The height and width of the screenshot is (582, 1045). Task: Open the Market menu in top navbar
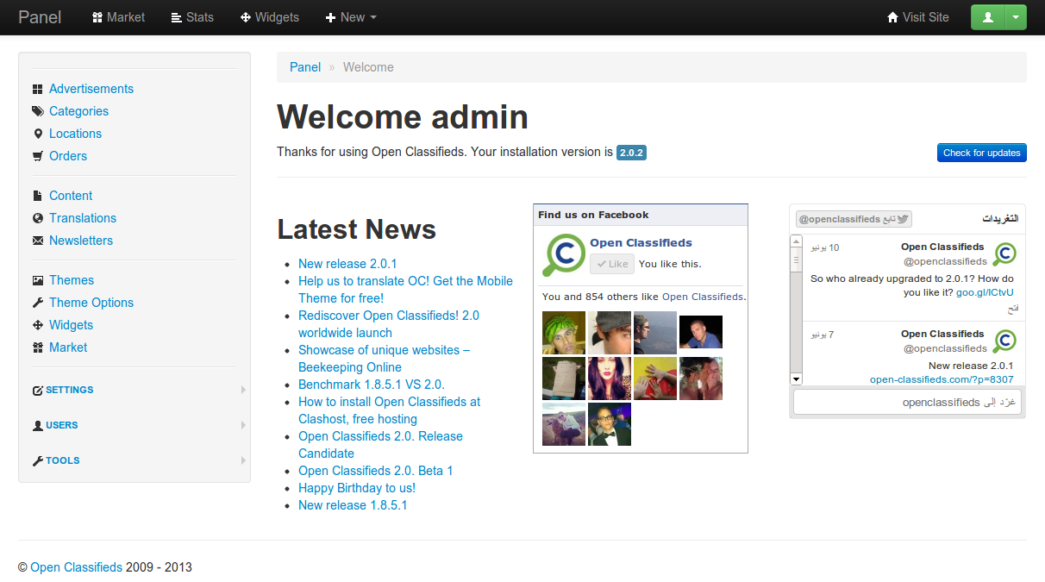[x=119, y=17]
